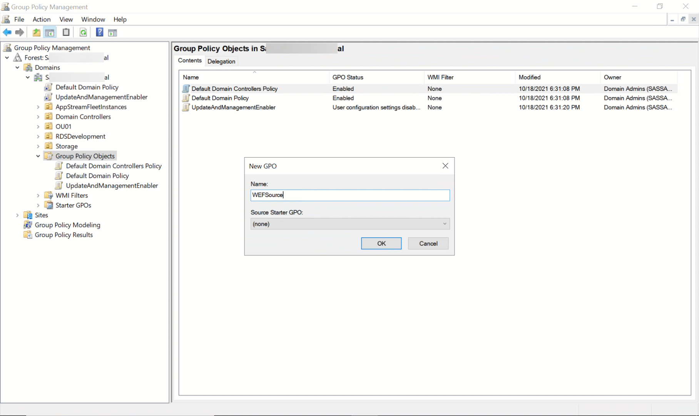This screenshot has width=699, height=416.
Task: Restore the inner MMC child window
Action: pos(683,19)
